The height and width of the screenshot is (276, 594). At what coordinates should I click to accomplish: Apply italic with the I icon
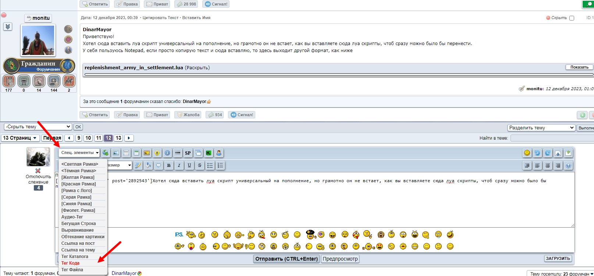(x=179, y=165)
